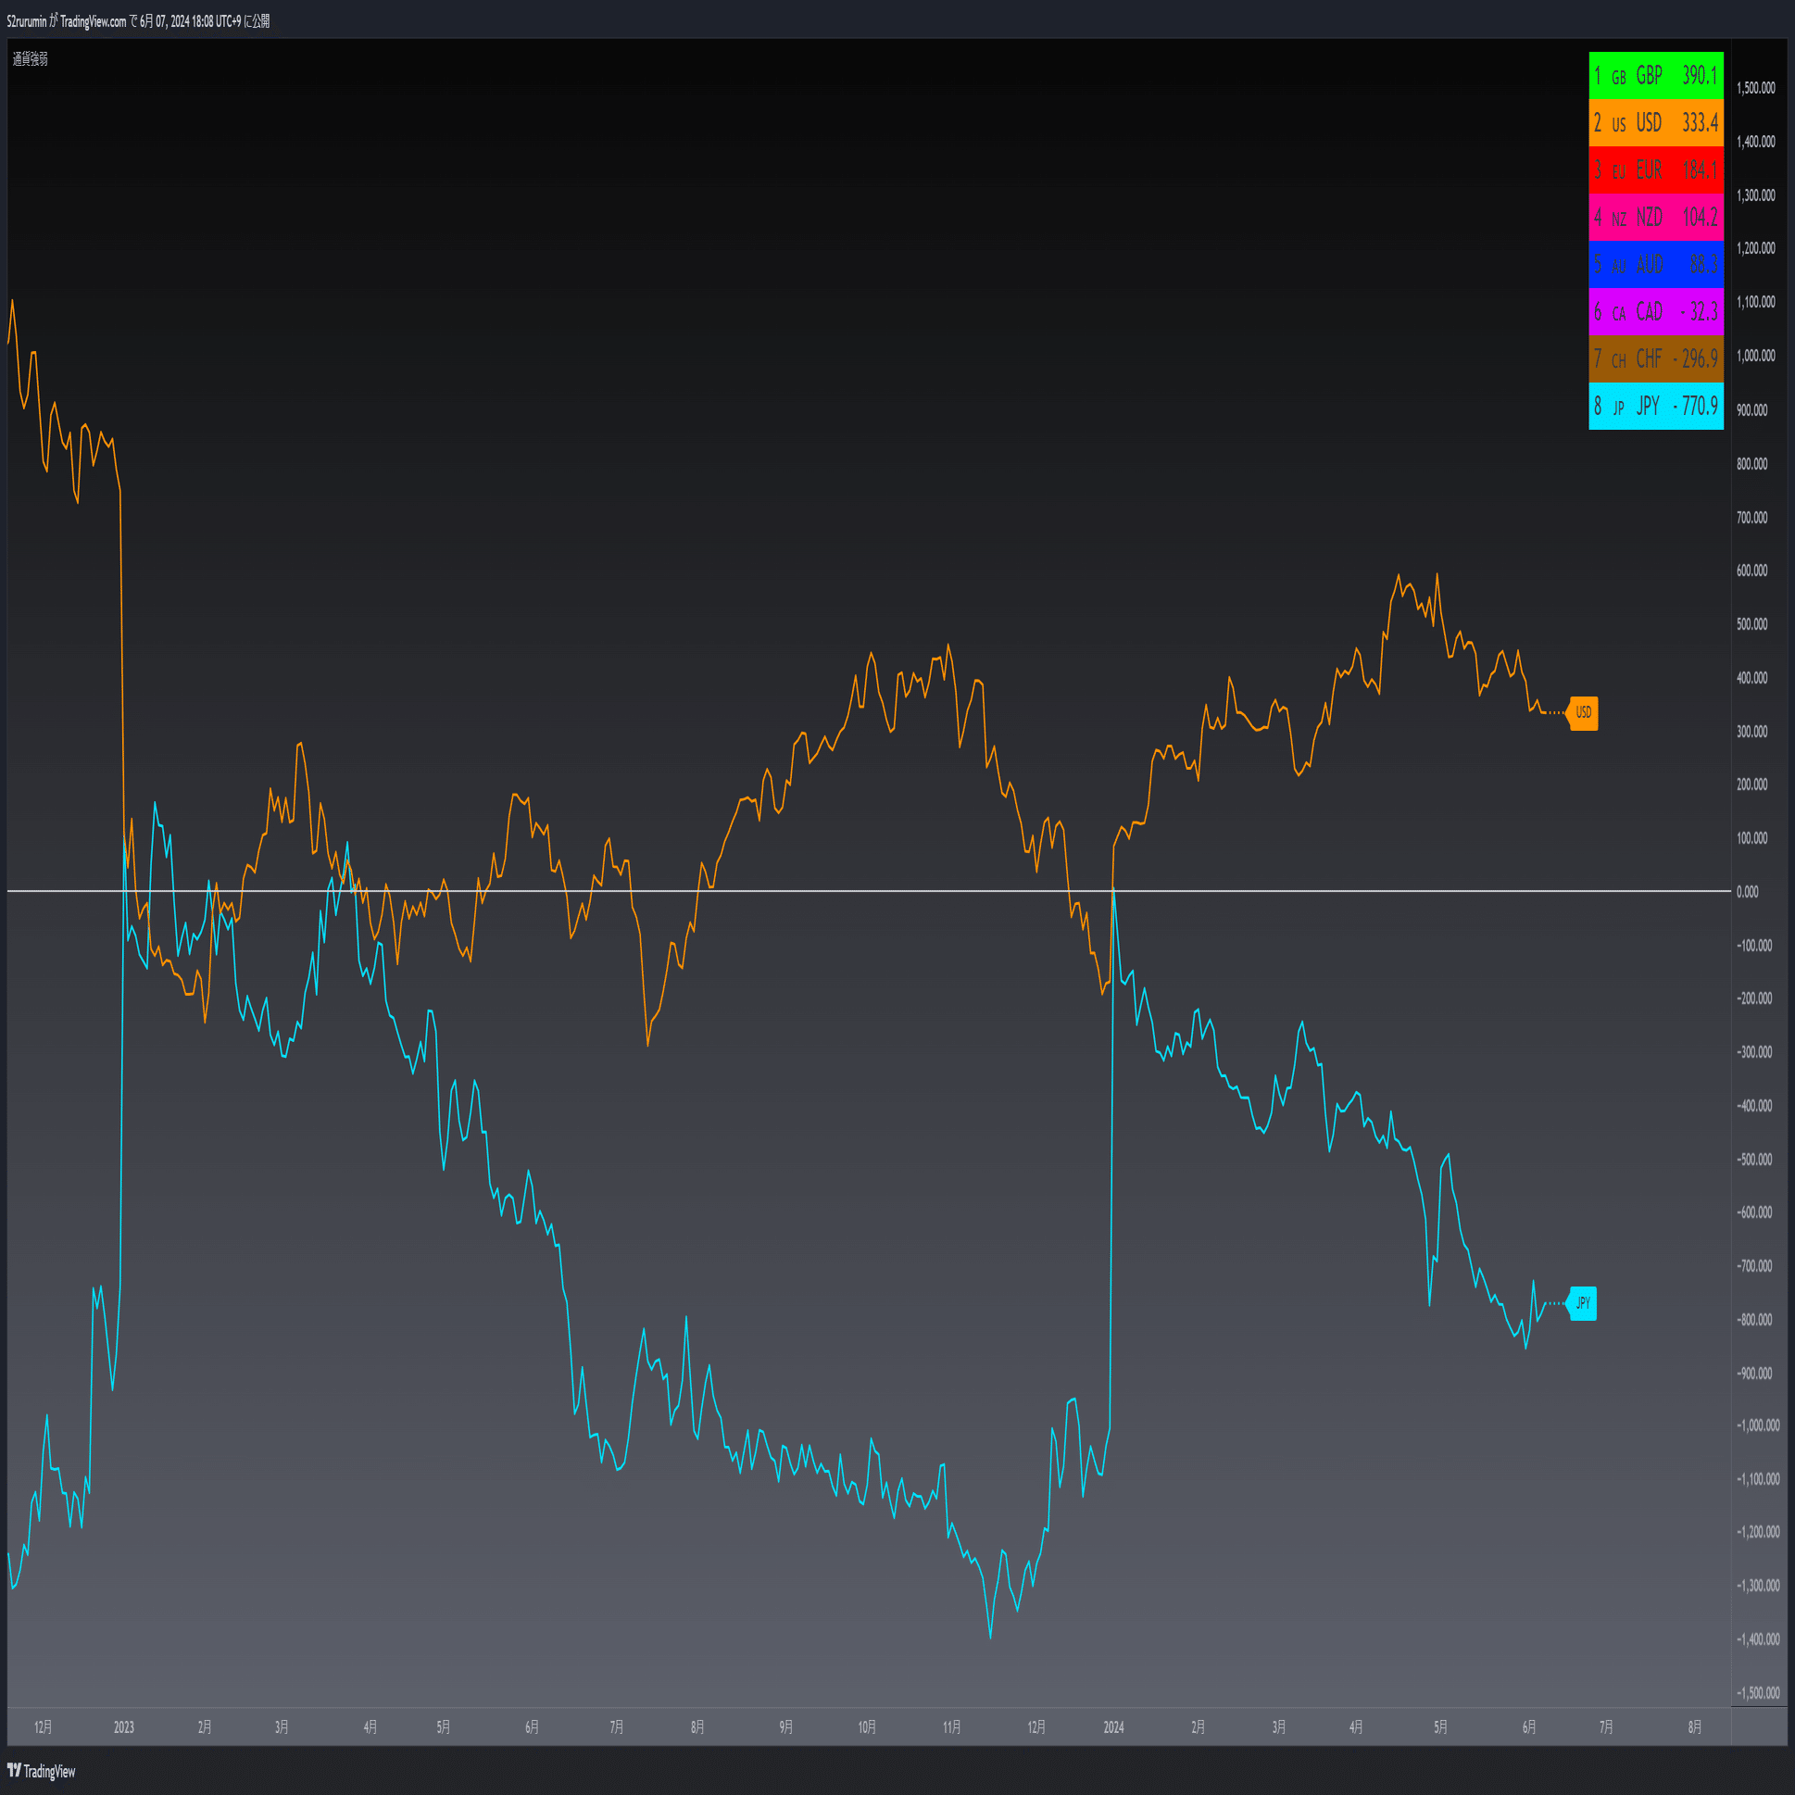This screenshot has width=1795, height=1795.
Task: Click the -1,500.000 label on price axis
Action: click(1757, 1693)
